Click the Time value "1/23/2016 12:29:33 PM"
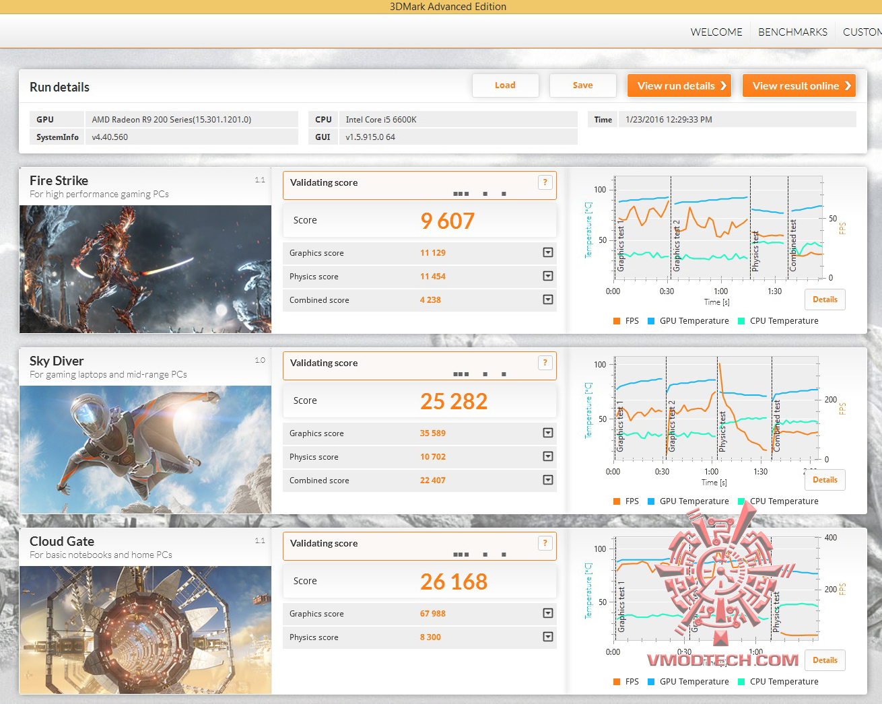Image resolution: width=882 pixels, height=704 pixels. [x=669, y=119]
